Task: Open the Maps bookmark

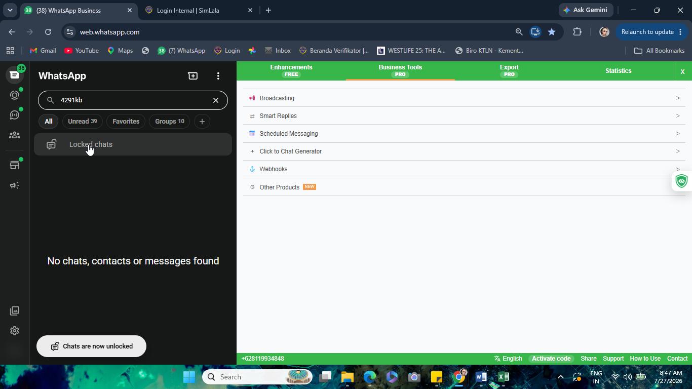Action: coord(120,51)
